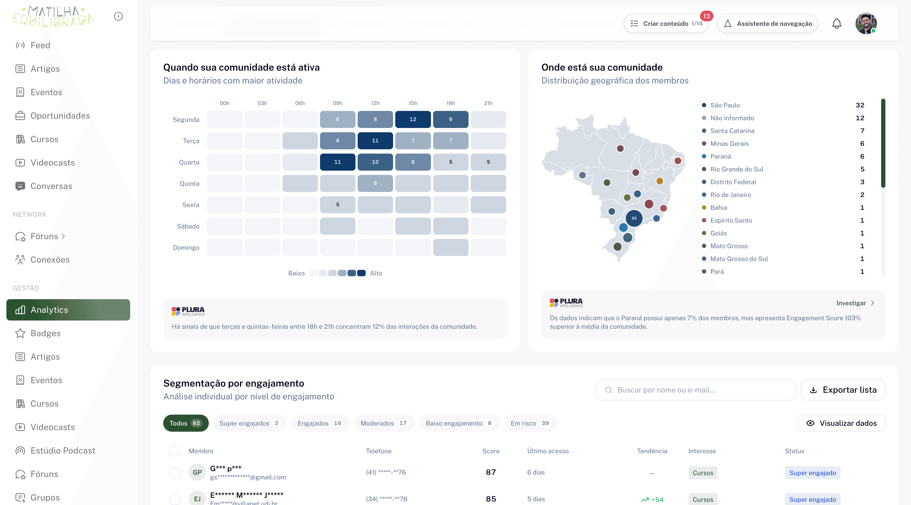Screen dimensions: 911x505
Task: Filter by Super engajados tab
Action: pyautogui.click(x=250, y=423)
